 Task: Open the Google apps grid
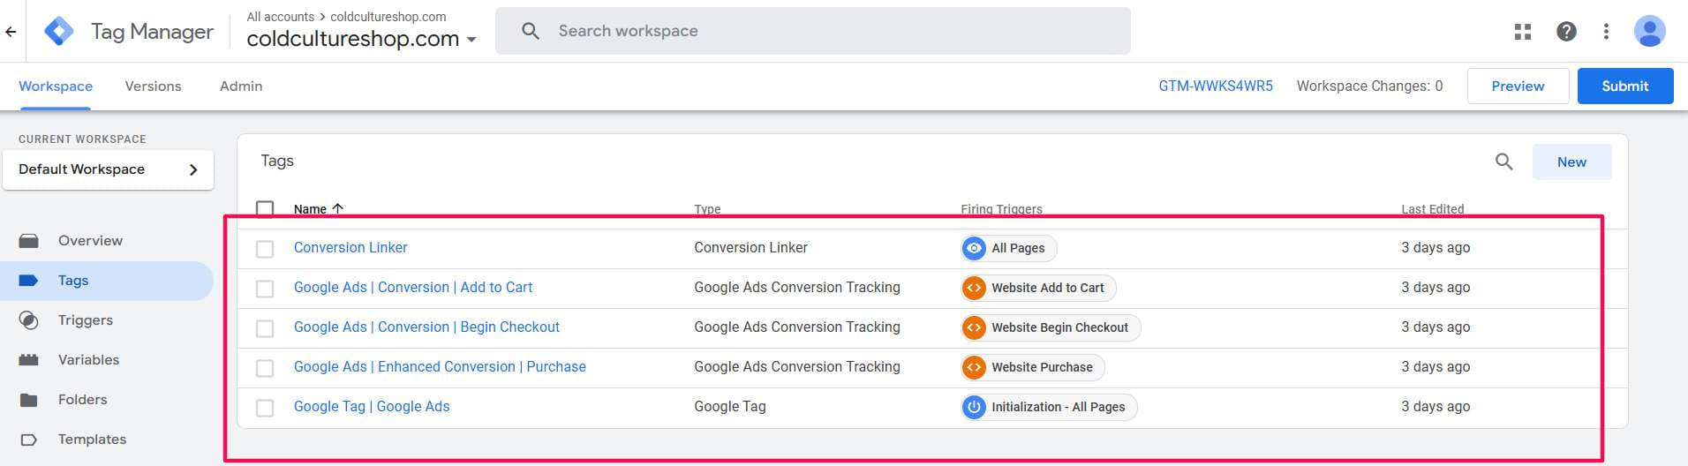pyautogui.click(x=1523, y=32)
